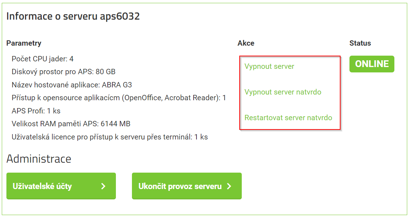Click the APS Profi 1 ks line
Screen dimensions: 409x219
click(x=36, y=111)
